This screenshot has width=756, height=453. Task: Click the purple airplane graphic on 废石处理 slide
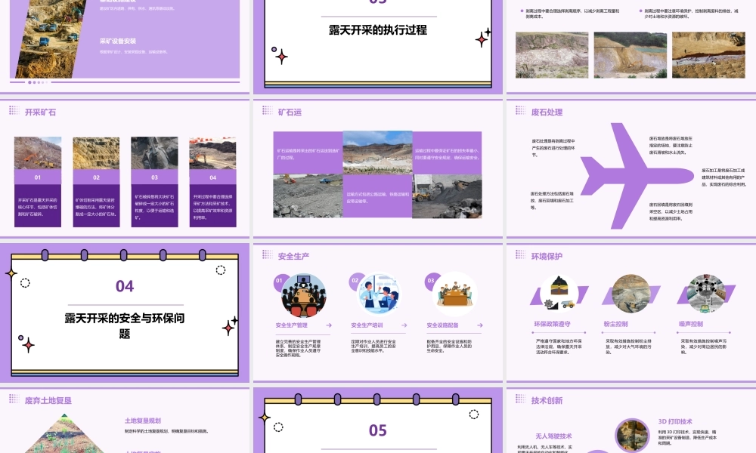(x=636, y=176)
